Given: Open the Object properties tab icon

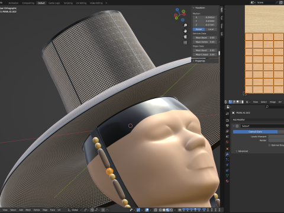Looking at the screenshot, I should [227, 149].
